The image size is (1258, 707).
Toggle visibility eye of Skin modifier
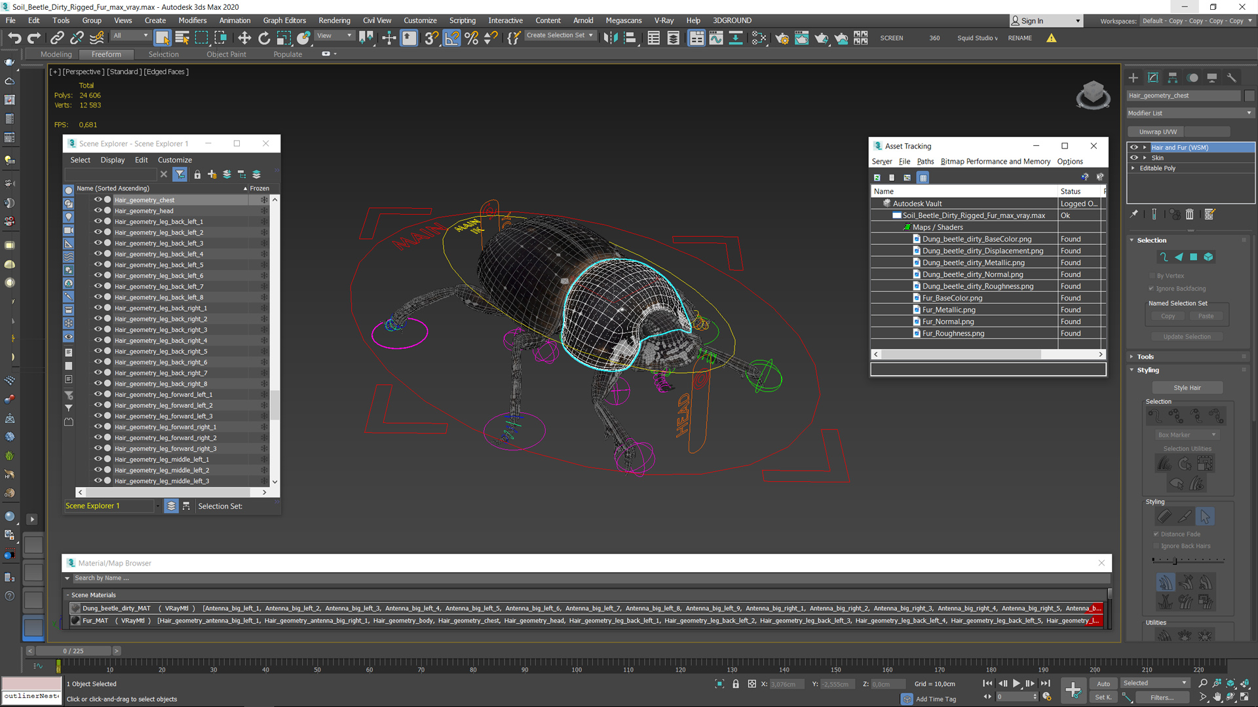(x=1134, y=158)
